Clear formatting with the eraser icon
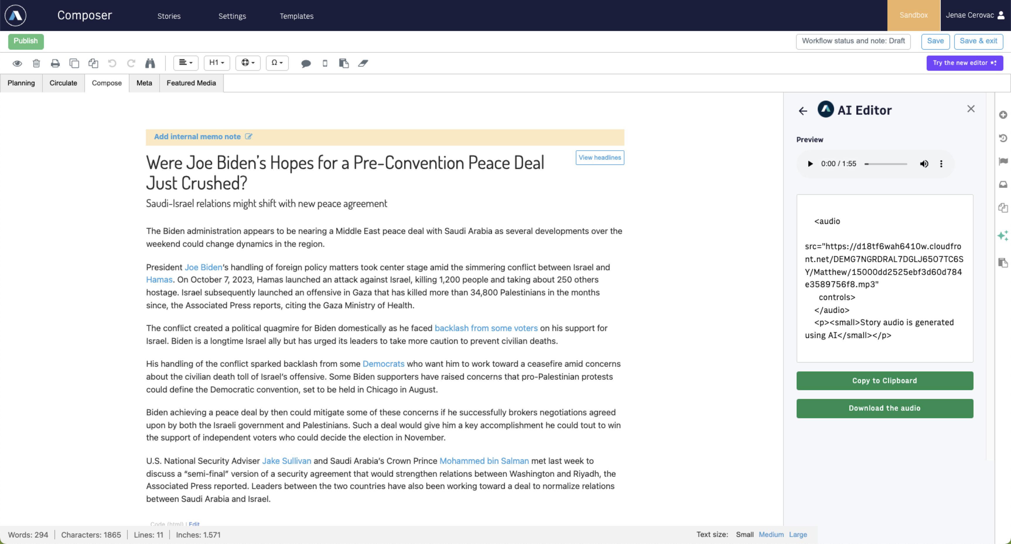Screen dimensions: 1011x544 coord(363,63)
